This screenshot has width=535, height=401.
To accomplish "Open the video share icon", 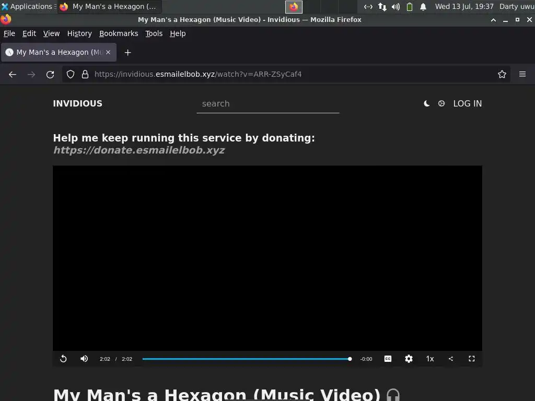I will 451,359.
